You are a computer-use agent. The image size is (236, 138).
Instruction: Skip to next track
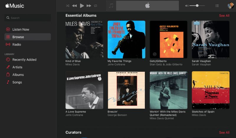click(89, 6)
